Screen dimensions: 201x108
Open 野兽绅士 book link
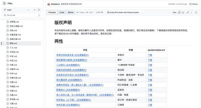coord(68,90)
